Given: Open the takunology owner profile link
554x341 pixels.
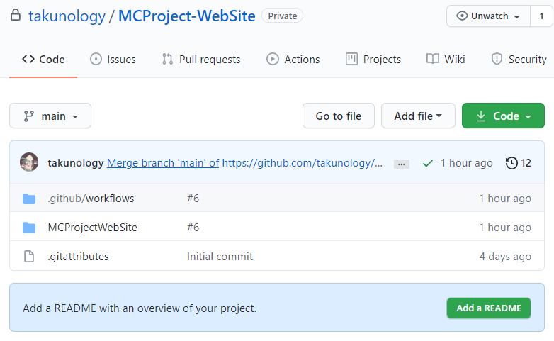Looking at the screenshot, I should click(67, 16).
